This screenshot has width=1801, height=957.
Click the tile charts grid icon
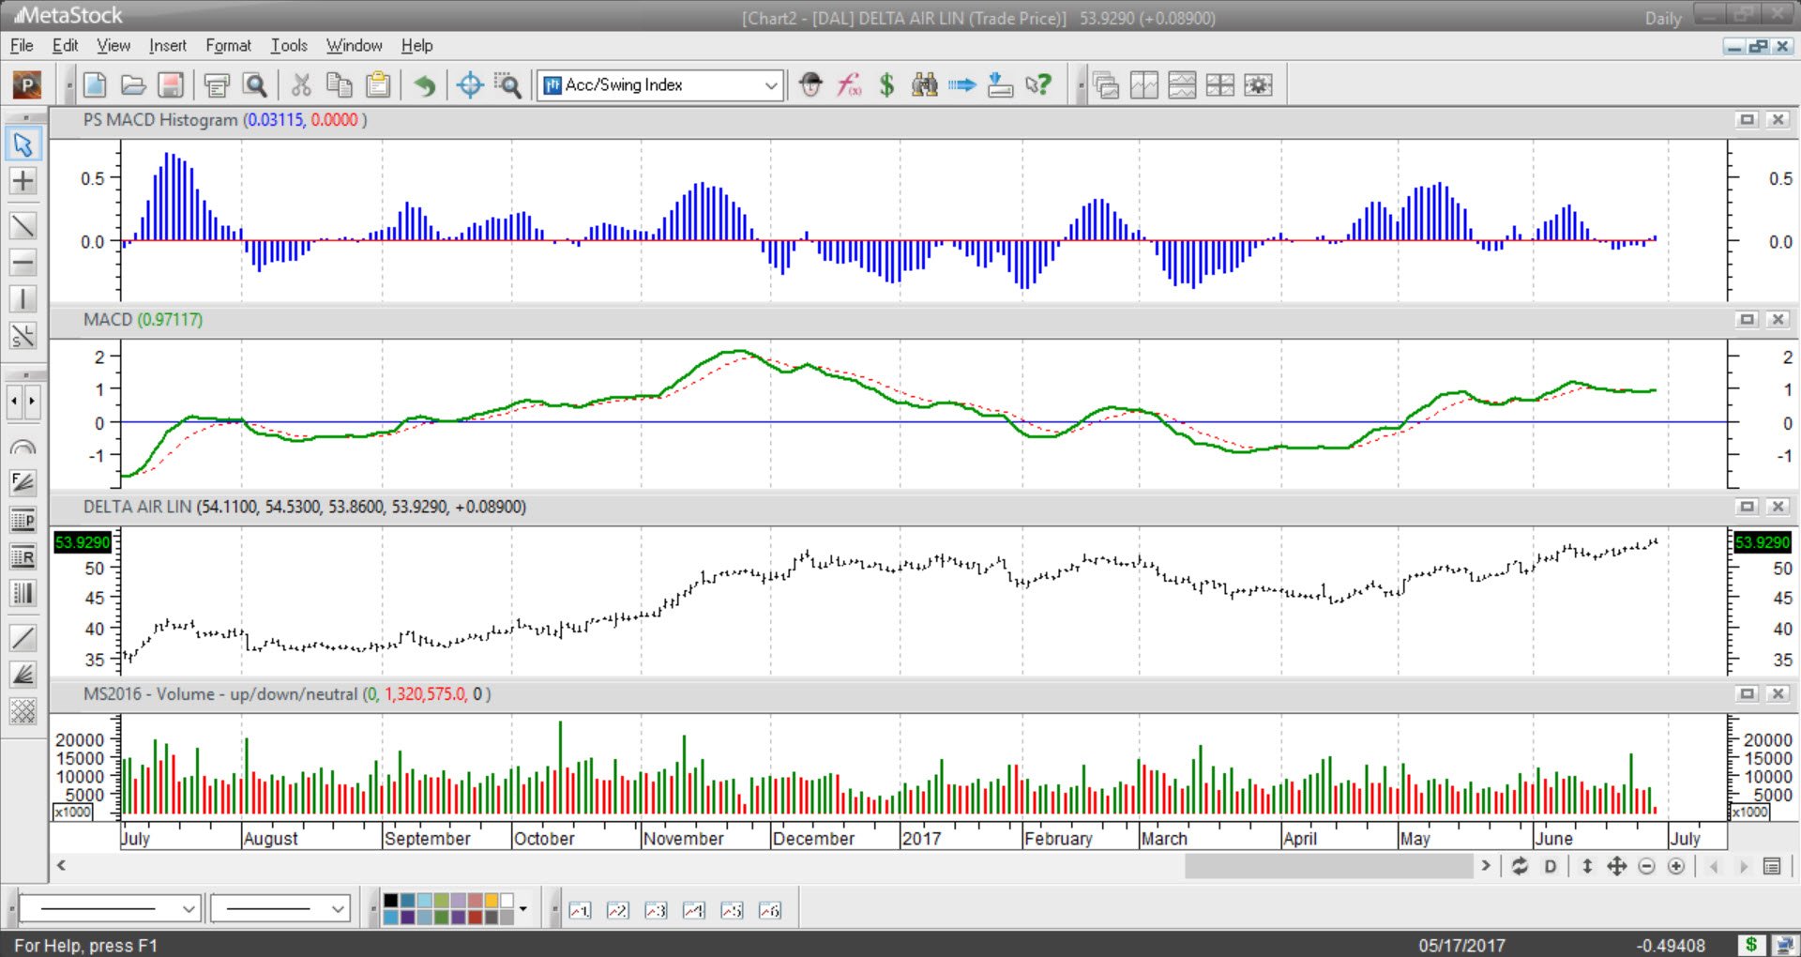[1219, 85]
